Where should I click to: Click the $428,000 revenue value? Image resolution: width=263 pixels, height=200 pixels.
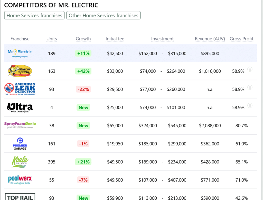(210, 162)
